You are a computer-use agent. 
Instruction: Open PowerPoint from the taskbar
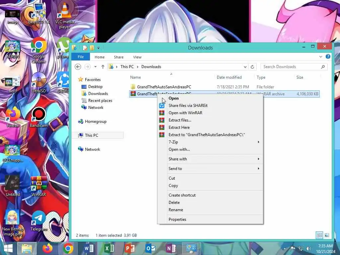130,248
